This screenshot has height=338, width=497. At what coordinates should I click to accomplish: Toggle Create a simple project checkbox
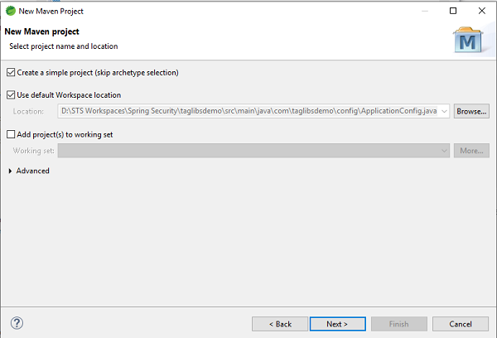[x=10, y=72]
